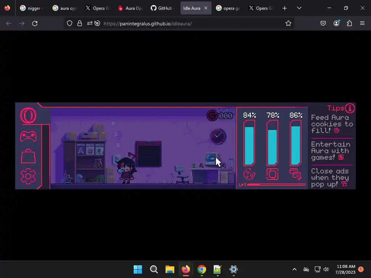Open the game settings gear icon
This screenshot has height=278, width=371.
pyautogui.click(x=28, y=176)
